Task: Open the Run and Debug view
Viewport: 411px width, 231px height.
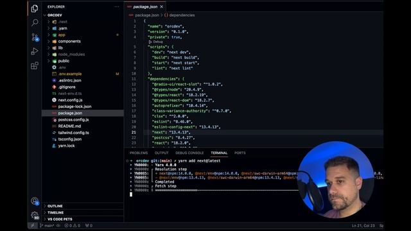Action: coord(34,51)
